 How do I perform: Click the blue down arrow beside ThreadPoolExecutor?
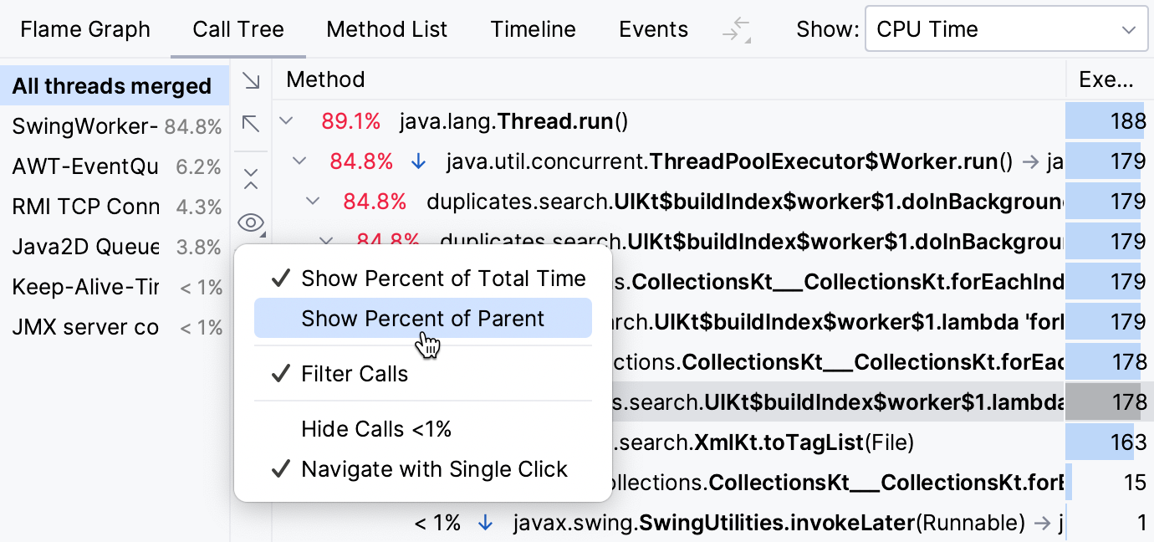pos(418,161)
